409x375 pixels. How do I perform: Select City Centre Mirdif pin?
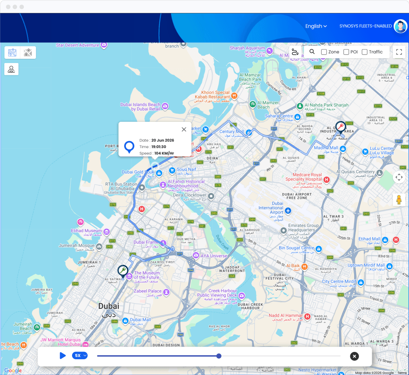coord(361,282)
